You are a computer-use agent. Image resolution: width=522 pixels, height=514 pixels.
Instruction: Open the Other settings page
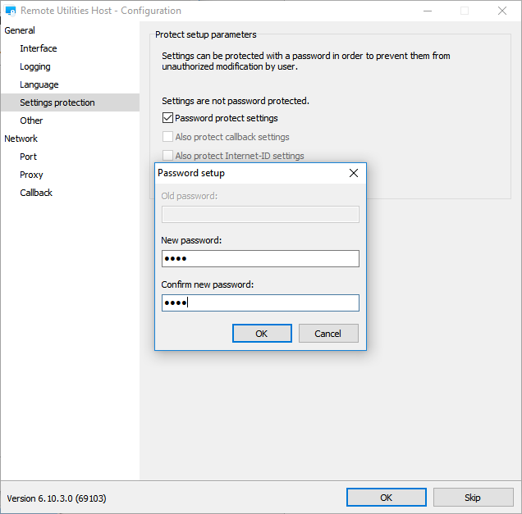pyautogui.click(x=31, y=121)
